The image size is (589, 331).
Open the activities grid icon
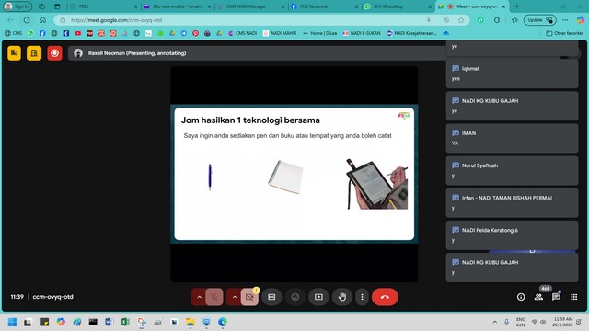pyautogui.click(x=574, y=297)
